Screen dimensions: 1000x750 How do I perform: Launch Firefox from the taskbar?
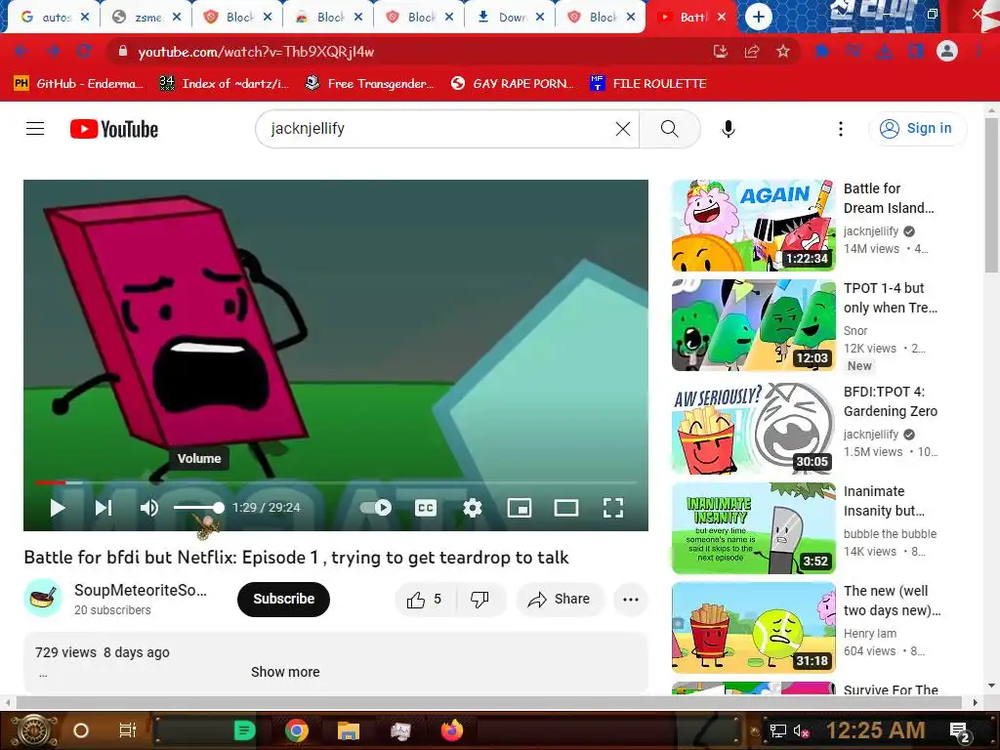click(452, 730)
